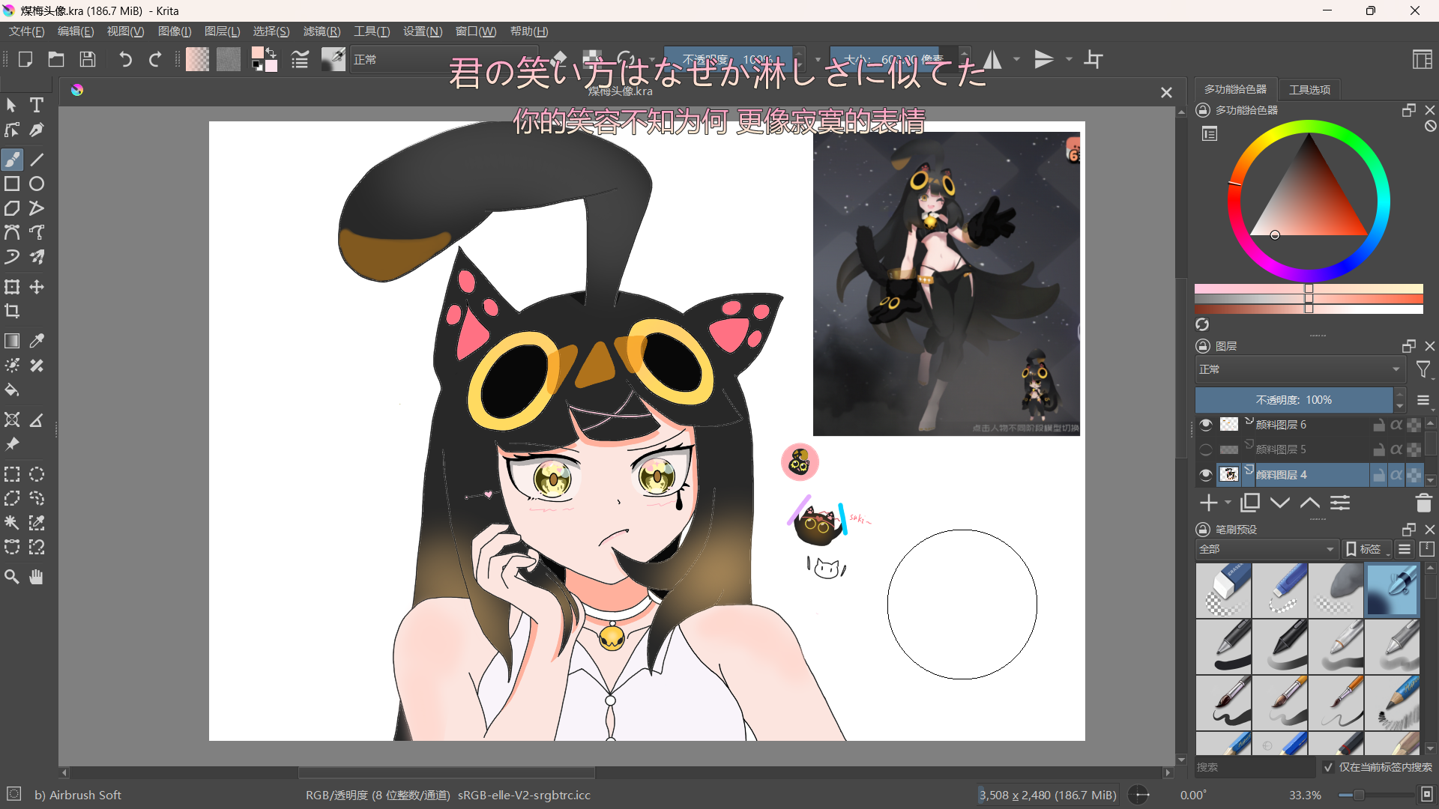Toggle horizontal mirror mode
This screenshot has height=809, width=1439.
click(x=992, y=59)
